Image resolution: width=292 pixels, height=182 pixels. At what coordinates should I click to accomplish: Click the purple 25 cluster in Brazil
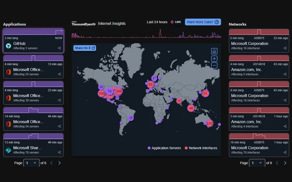(x=131, y=118)
